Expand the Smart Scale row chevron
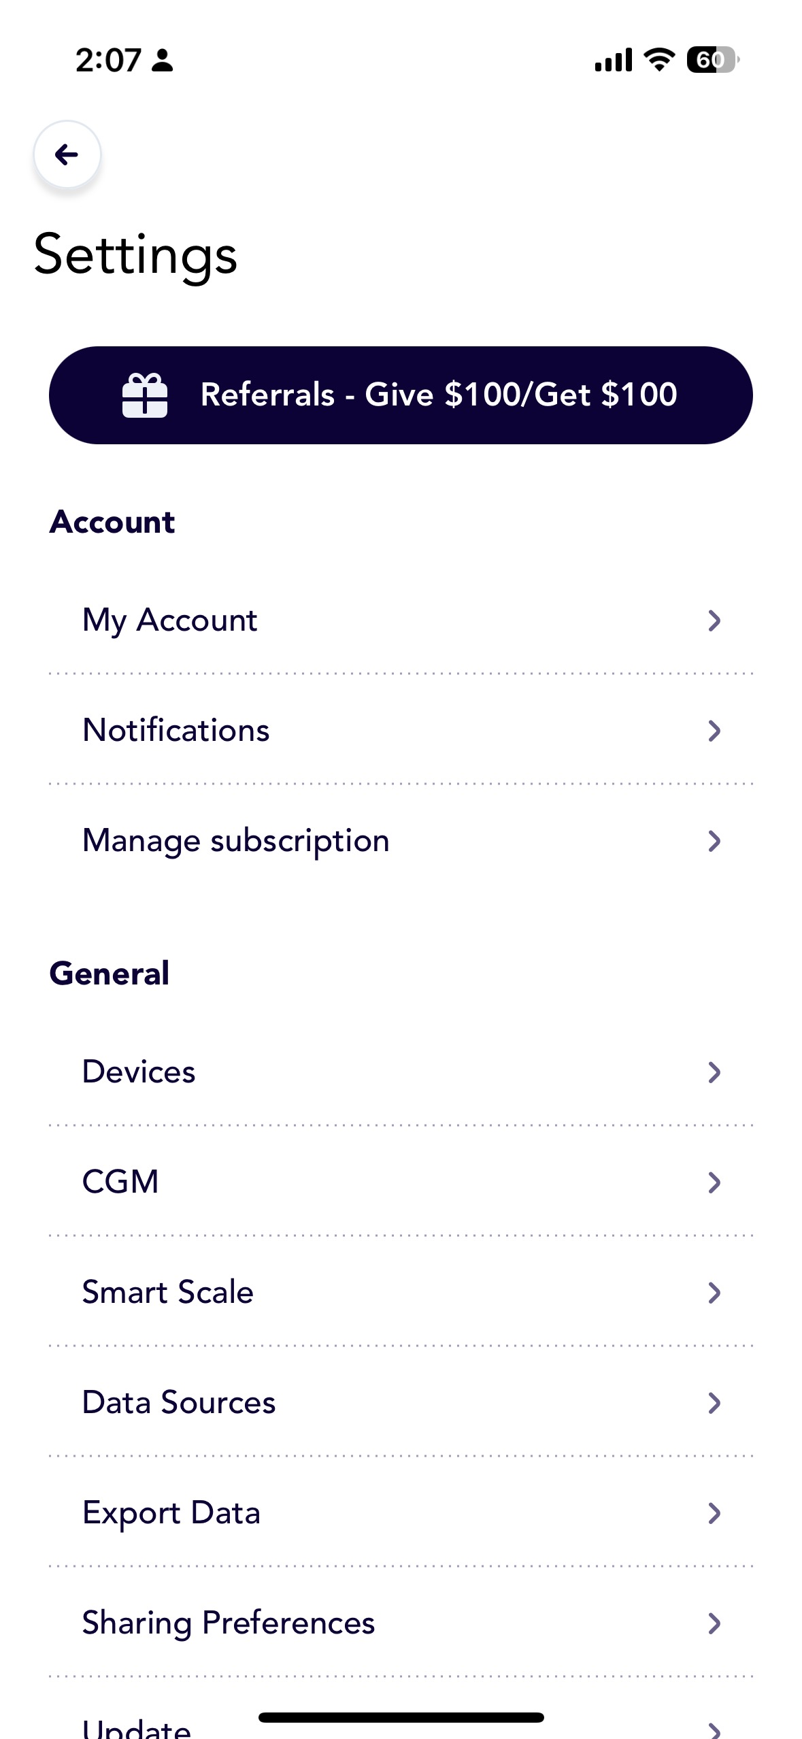Image resolution: width=802 pixels, height=1739 pixels. click(714, 1293)
